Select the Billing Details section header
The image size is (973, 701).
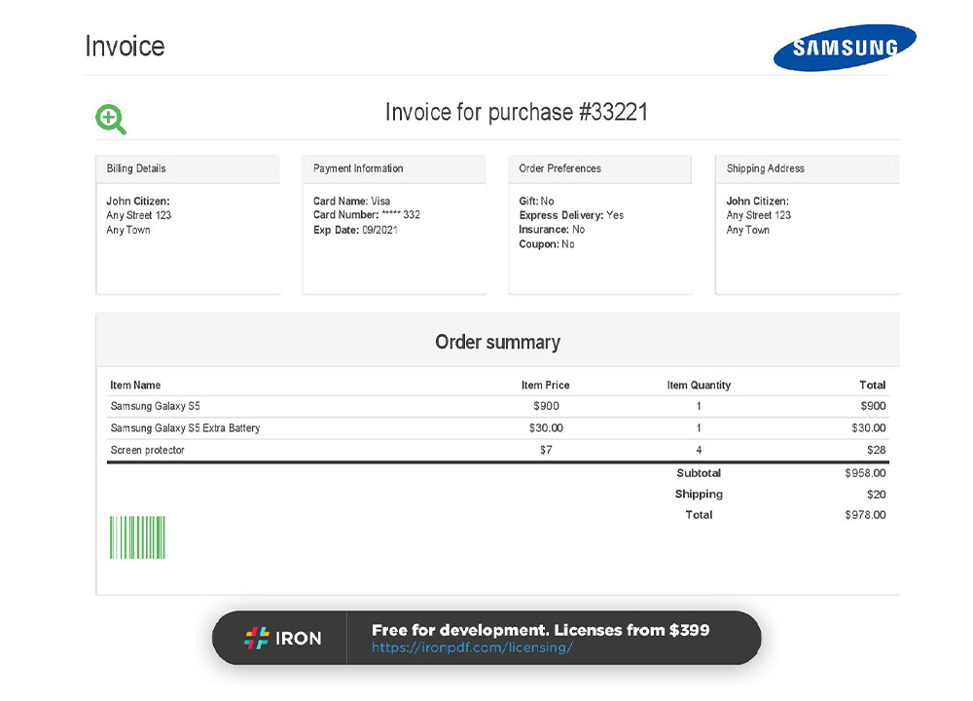pyautogui.click(x=136, y=167)
